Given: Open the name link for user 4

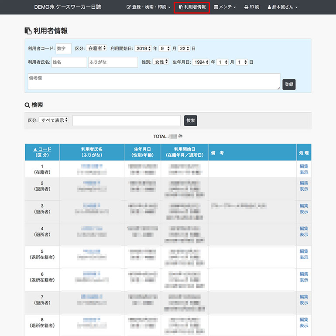Looking at the screenshot, I should click(92, 228).
